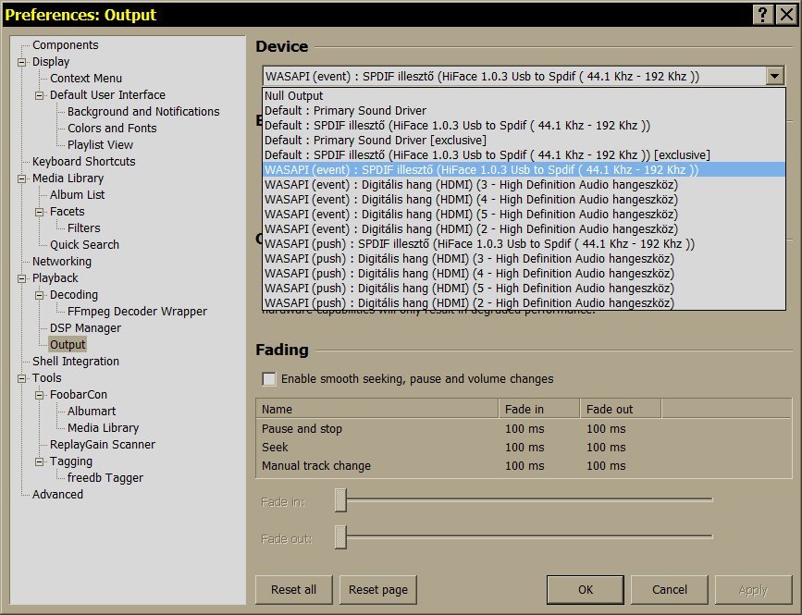
Task: Choose Default : Primary Sound Driver
Action: [x=524, y=110]
